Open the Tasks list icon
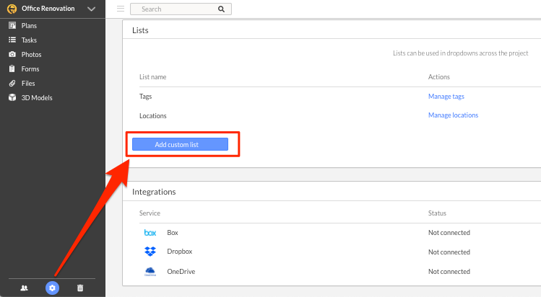The height and width of the screenshot is (297, 541). (x=12, y=40)
